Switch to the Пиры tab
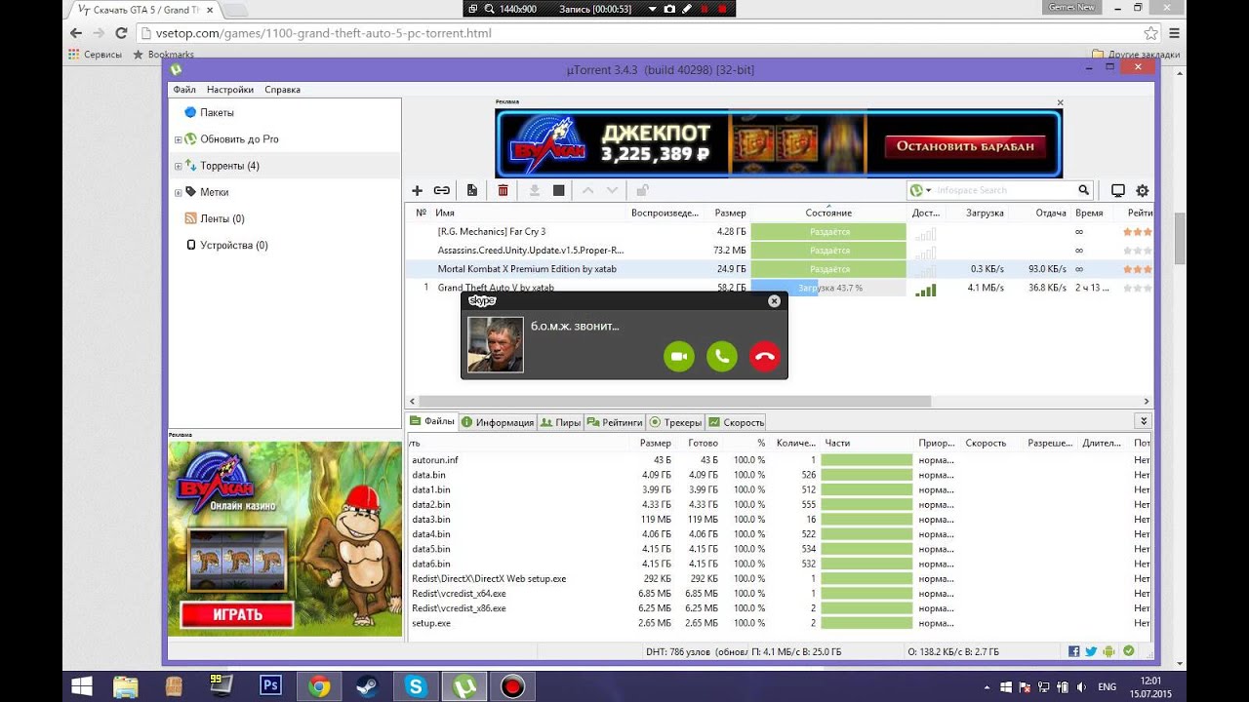The width and height of the screenshot is (1249, 702). coord(561,422)
